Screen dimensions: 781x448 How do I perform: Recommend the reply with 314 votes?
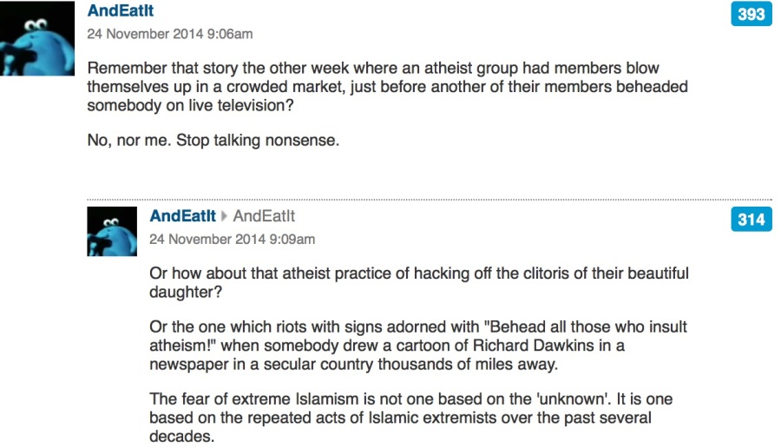751,220
